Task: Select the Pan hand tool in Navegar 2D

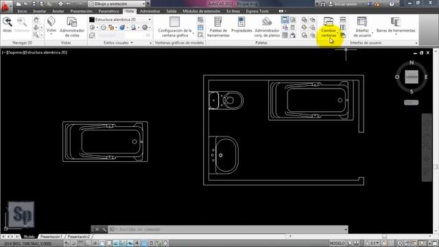Action: click(x=36, y=20)
